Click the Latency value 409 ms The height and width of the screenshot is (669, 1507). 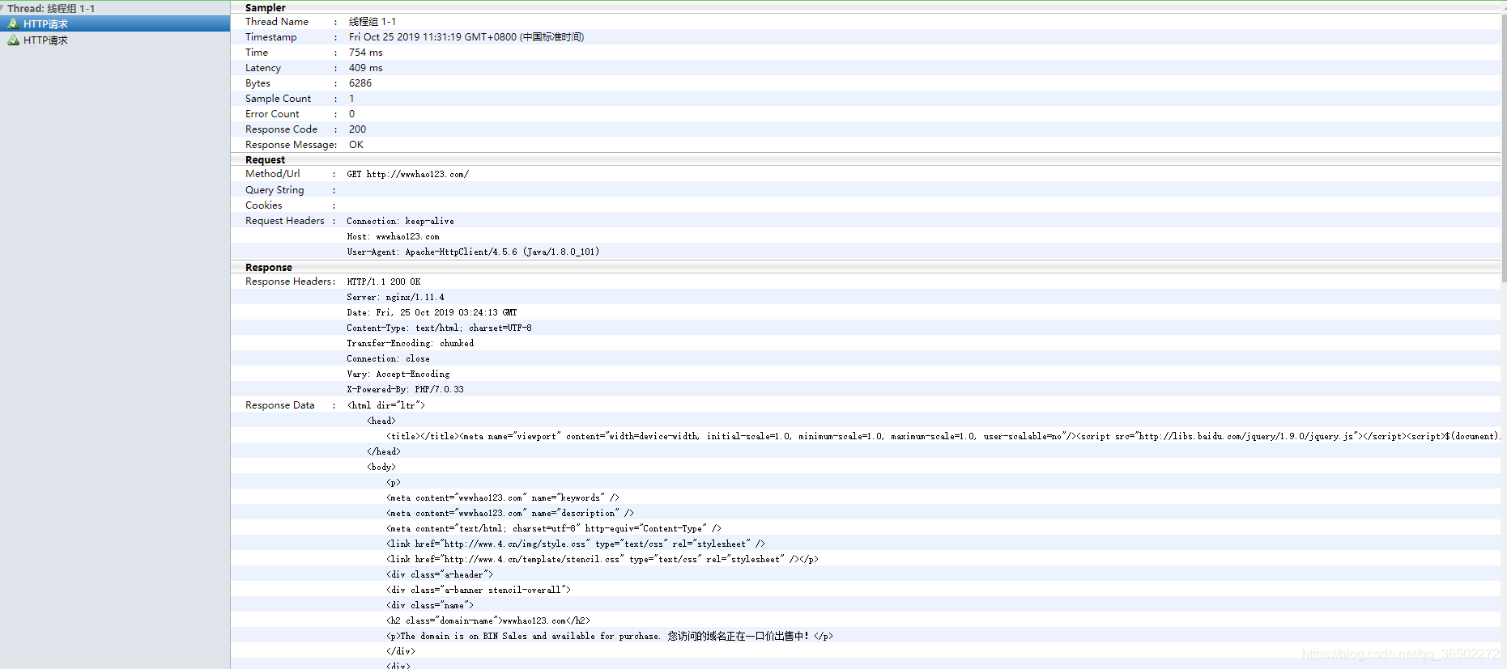(x=366, y=68)
